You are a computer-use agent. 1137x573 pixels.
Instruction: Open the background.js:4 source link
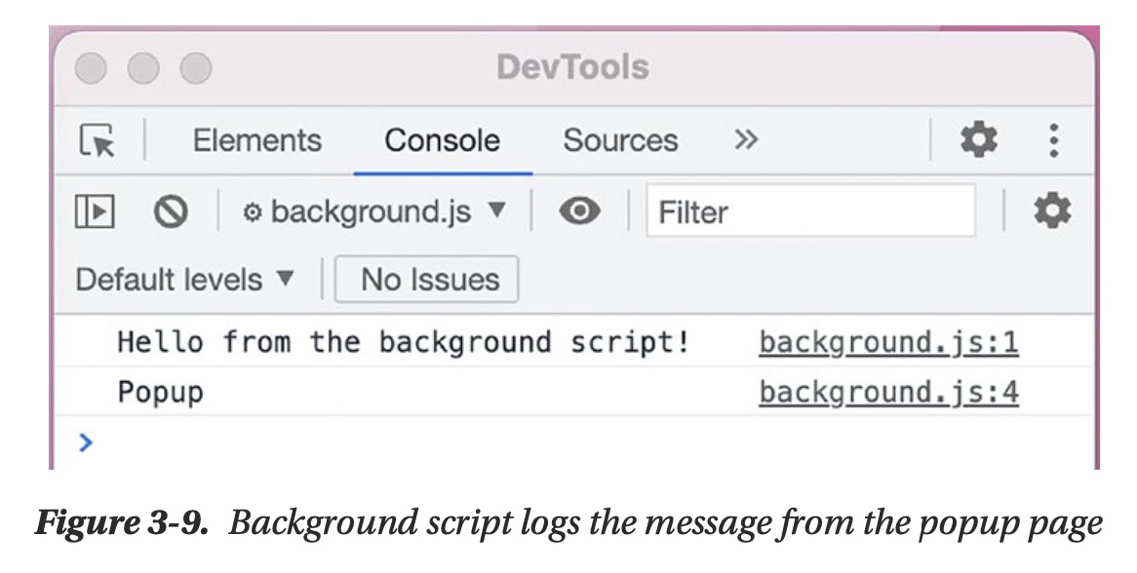pyautogui.click(x=888, y=392)
